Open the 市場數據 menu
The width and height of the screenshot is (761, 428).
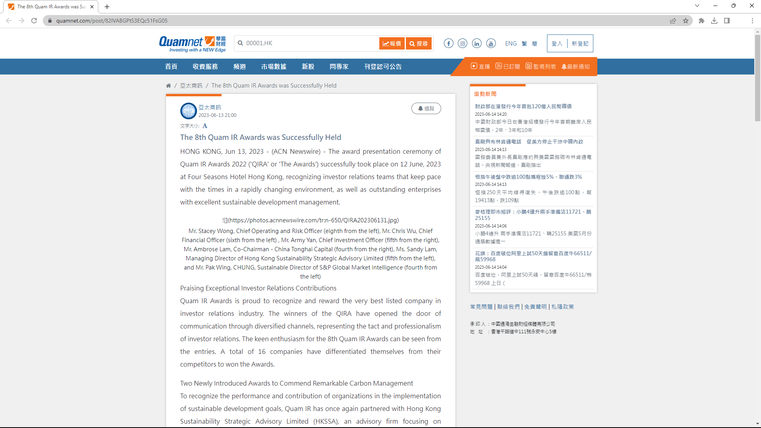point(274,67)
